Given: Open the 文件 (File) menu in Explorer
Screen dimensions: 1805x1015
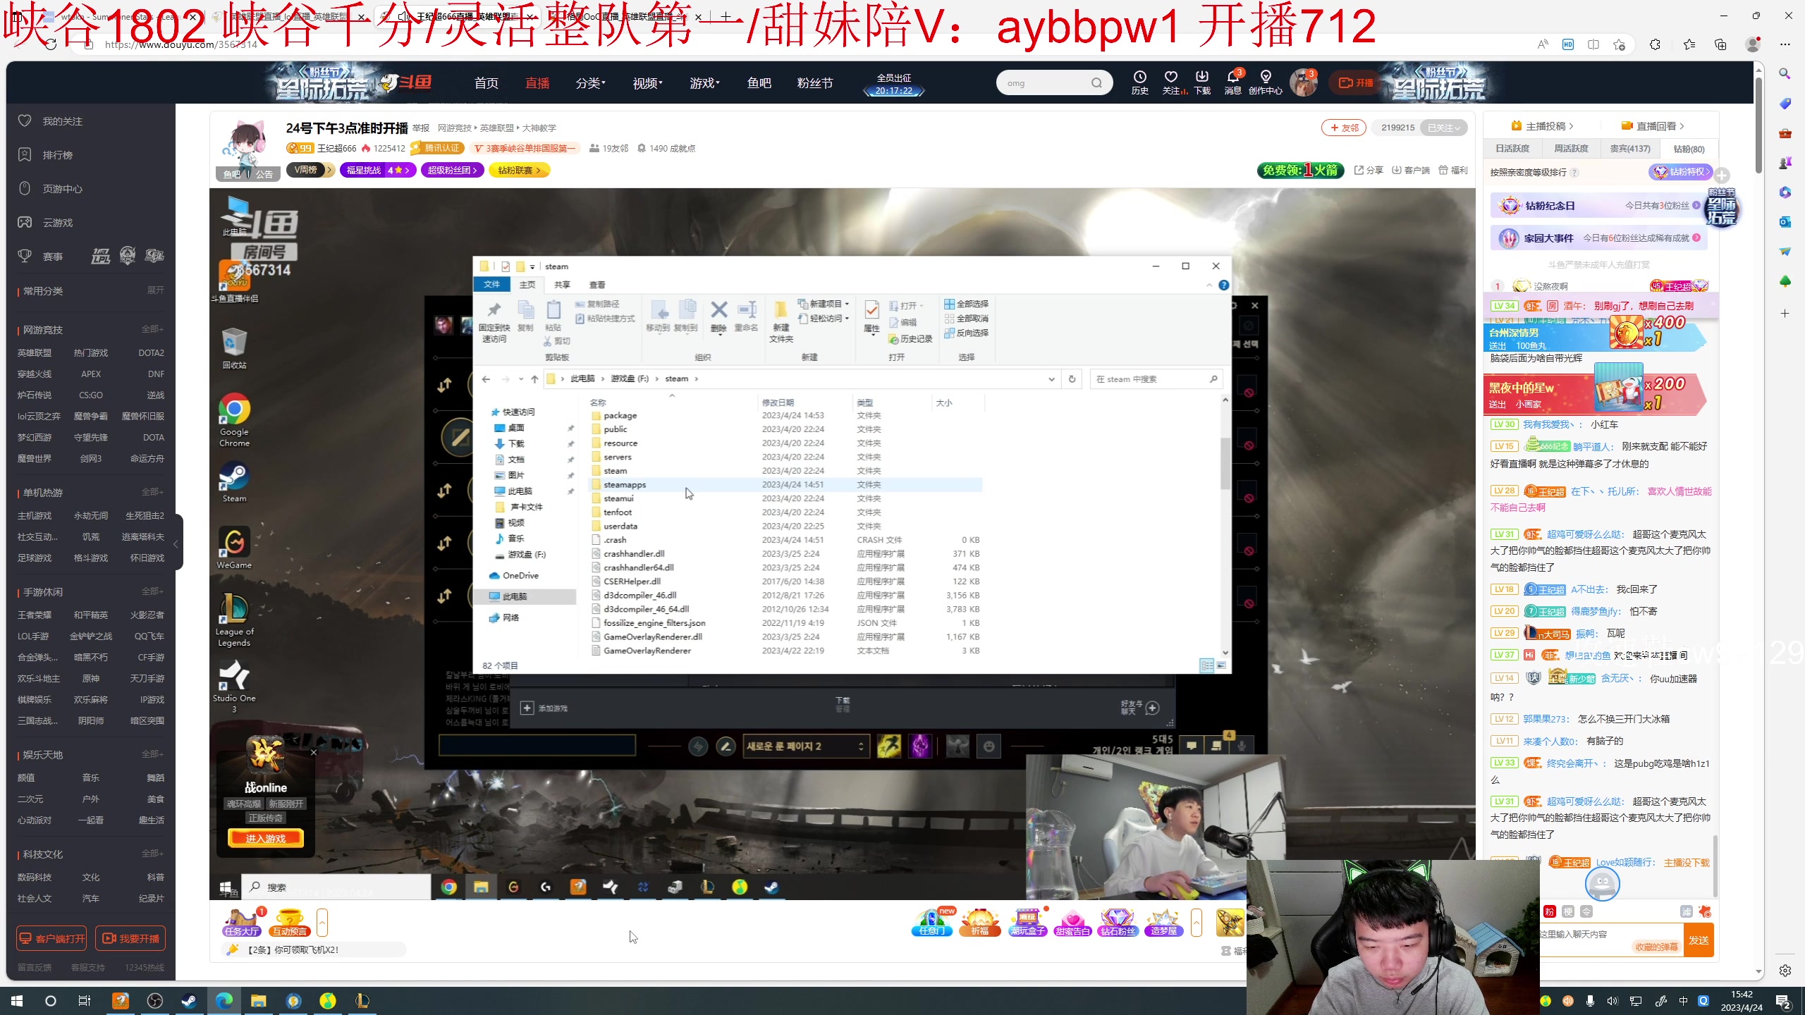Looking at the screenshot, I should 492,284.
